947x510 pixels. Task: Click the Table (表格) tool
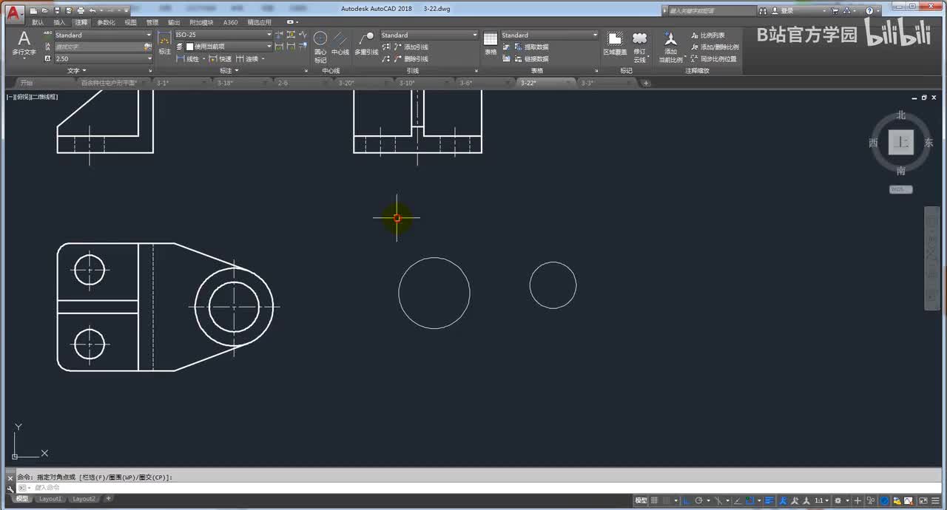pyautogui.click(x=491, y=44)
